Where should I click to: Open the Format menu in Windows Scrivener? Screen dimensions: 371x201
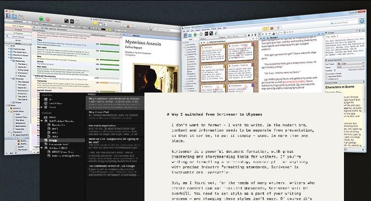(x=214, y=29)
